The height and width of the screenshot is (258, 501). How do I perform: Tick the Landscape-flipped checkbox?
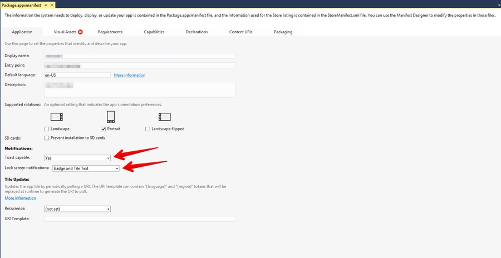click(x=148, y=129)
